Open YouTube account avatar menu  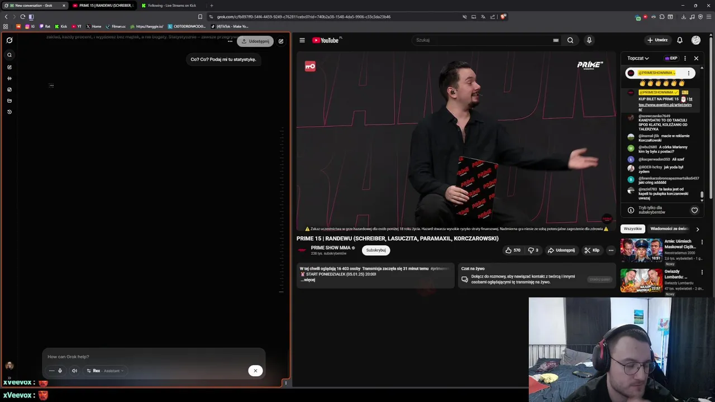tap(696, 40)
